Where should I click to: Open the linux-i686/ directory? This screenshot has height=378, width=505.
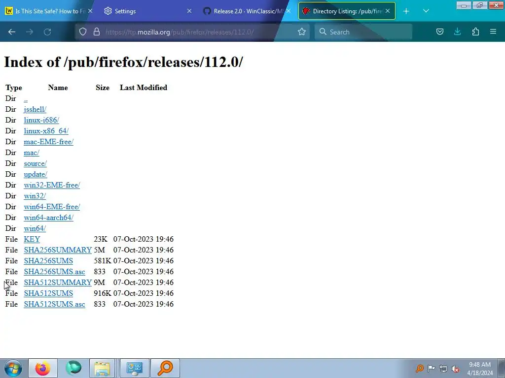coord(41,120)
